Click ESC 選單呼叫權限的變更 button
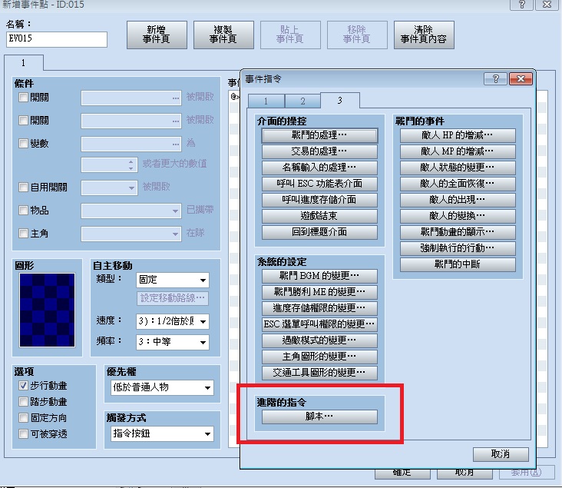 319,324
